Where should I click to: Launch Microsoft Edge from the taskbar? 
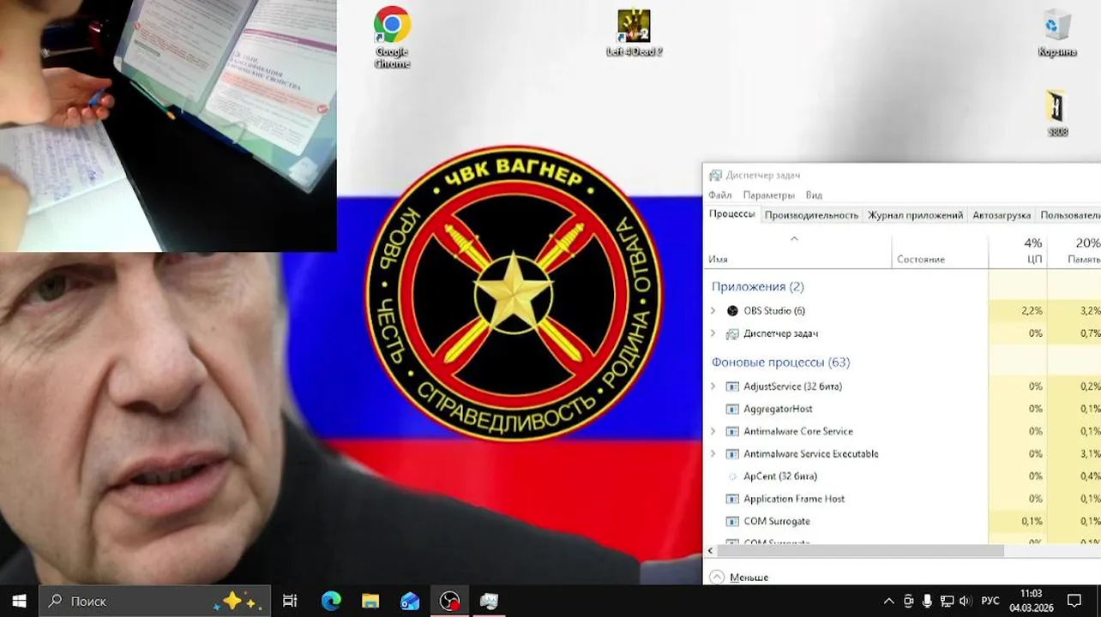tap(331, 601)
